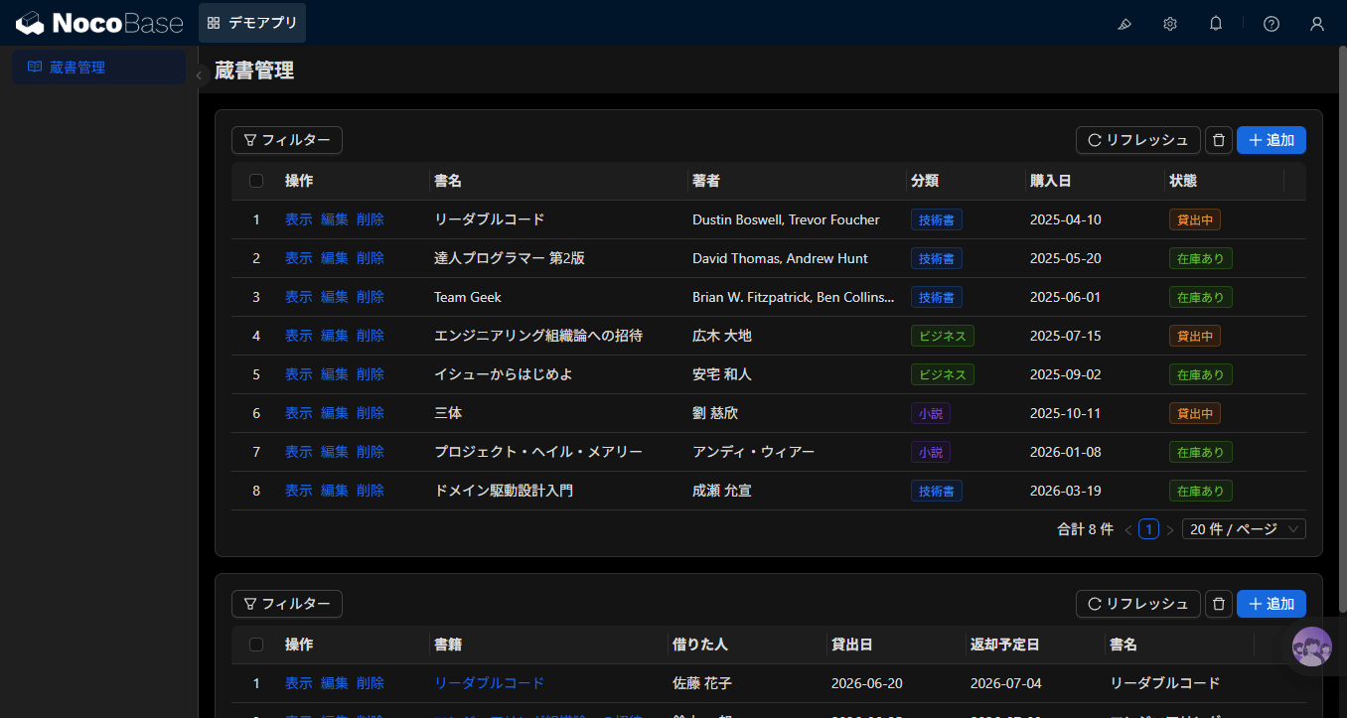Image resolution: width=1347 pixels, height=718 pixels.
Task: Click 表示 for リーダブルコード book row
Action: pos(299,219)
